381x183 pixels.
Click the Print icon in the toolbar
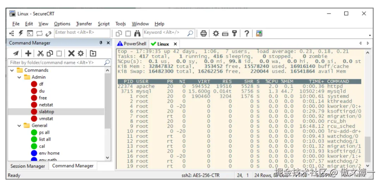pyautogui.click(x=204, y=33)
